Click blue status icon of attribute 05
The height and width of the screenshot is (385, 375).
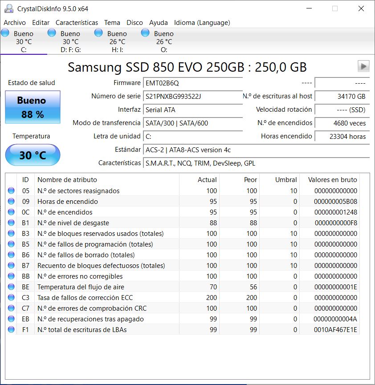(x=11, y=191)
